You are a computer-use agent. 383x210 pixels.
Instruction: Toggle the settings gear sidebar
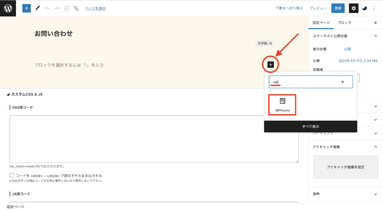(353, 8)
